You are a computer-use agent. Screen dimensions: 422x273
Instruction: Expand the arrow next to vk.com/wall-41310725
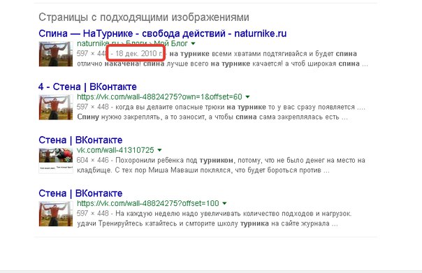(x=159, y=150)
